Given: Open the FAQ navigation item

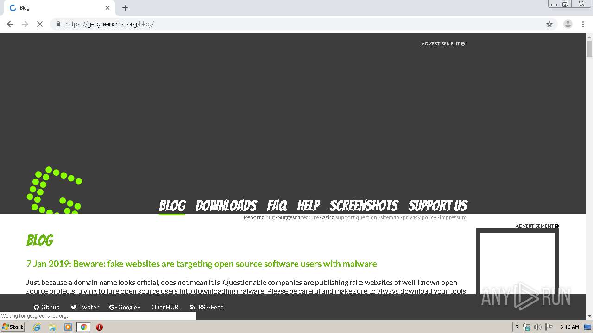Looking at the screenshot, I should point(277,206).
